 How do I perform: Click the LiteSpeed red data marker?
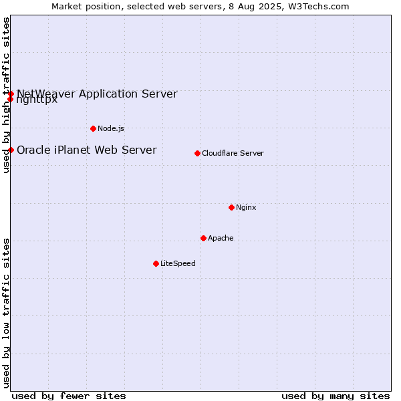coord(156,264)
